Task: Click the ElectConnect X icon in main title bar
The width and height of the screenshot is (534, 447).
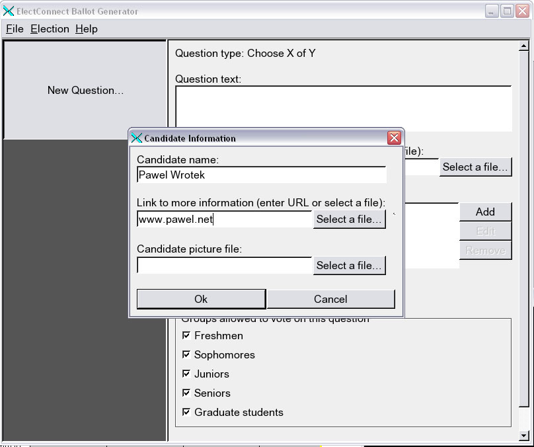Action: [9, 11]
